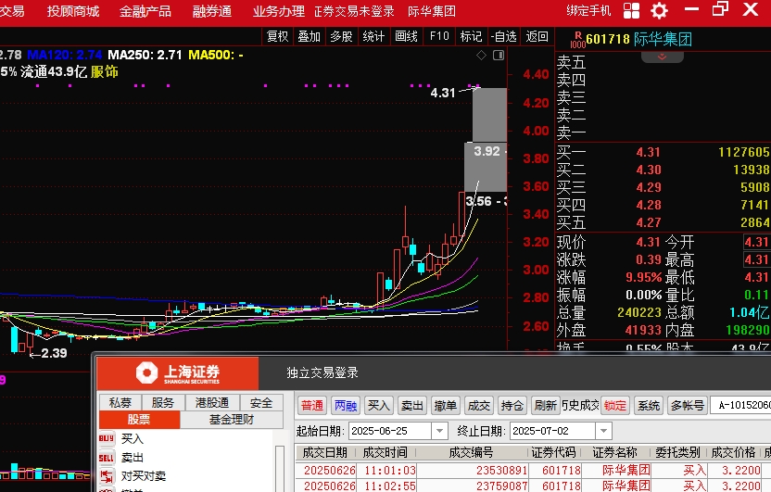
Task: Switch to the 安全 tab
Action: point(261,402)
